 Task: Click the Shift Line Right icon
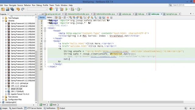[104, 17]
